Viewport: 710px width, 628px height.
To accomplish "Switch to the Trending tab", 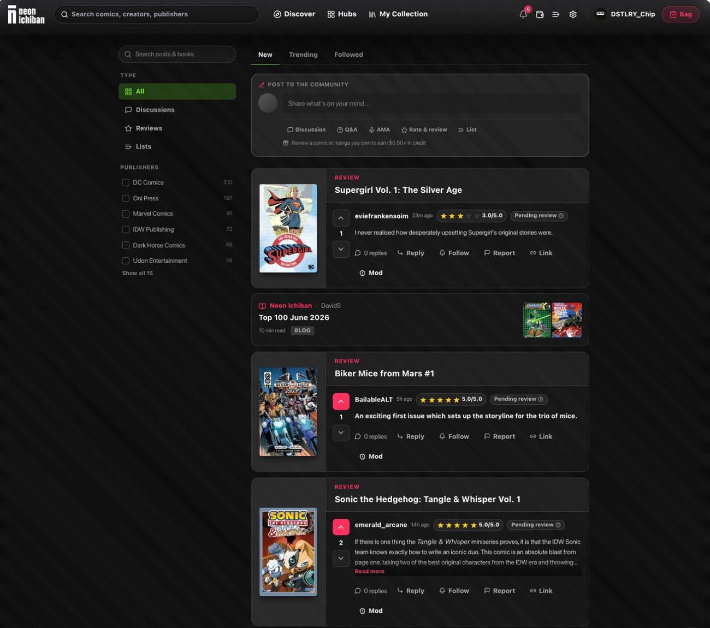I will (x=303, y=55).
